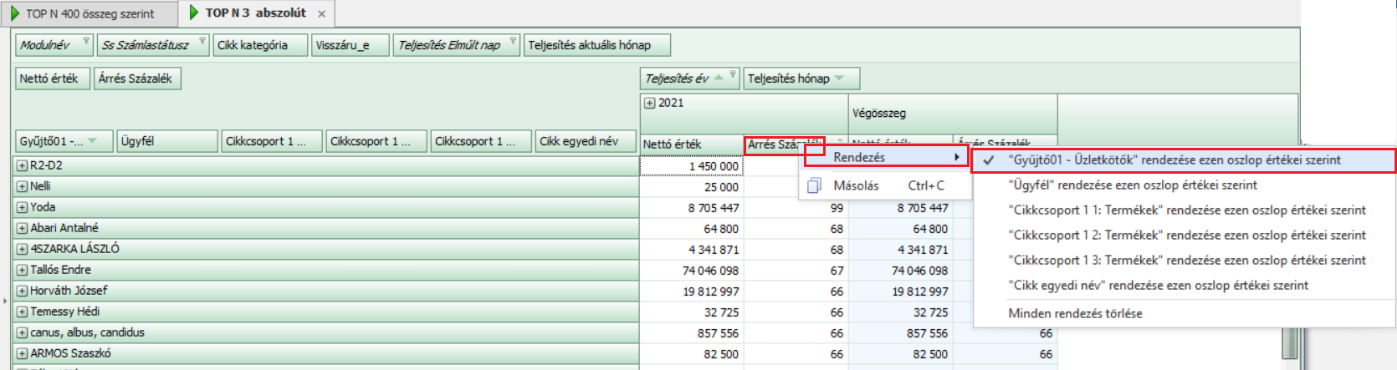Close the TOP N 3 abszolút tab
Viewport: 1397px width, 370px height.
[x=322, y=14]
